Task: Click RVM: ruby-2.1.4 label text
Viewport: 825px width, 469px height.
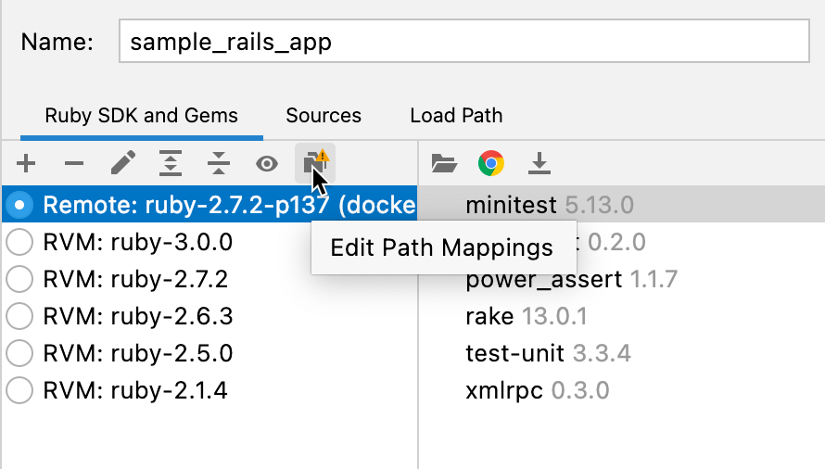Action: coord(135,390)
